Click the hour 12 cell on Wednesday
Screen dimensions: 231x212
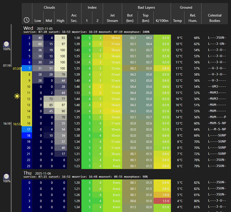point(27,99)
